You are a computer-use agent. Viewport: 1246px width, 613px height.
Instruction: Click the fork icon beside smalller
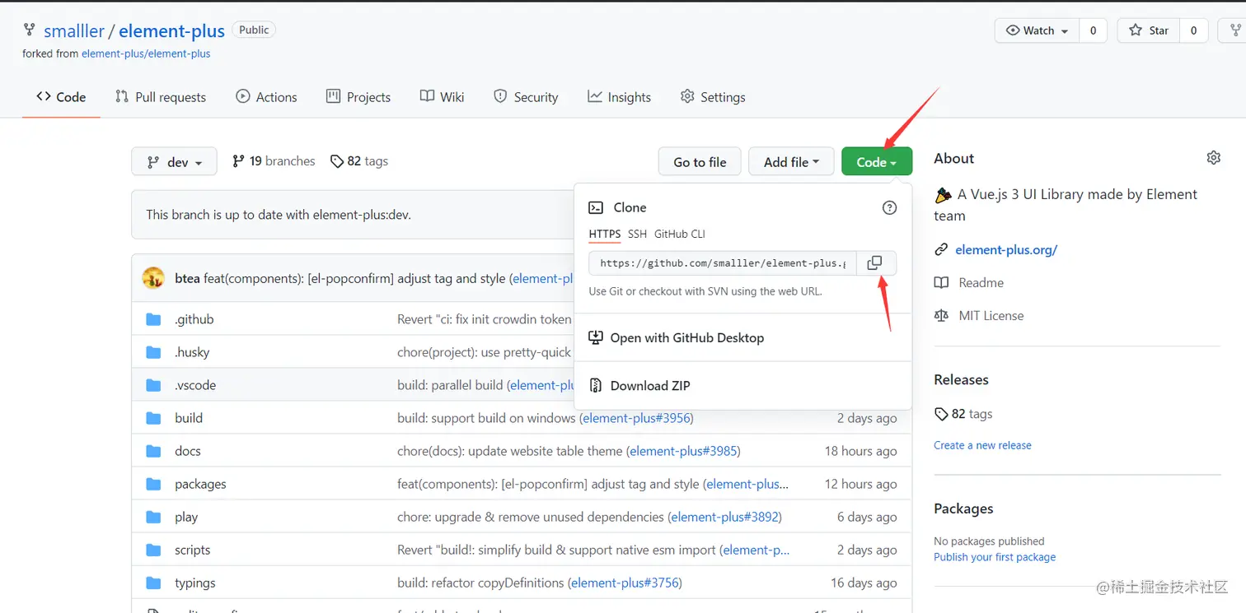(x=30, y=30)
